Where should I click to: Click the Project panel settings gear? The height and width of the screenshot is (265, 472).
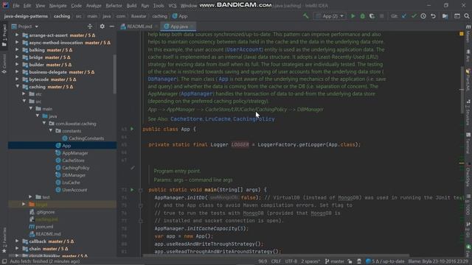(x=102, y=26)
